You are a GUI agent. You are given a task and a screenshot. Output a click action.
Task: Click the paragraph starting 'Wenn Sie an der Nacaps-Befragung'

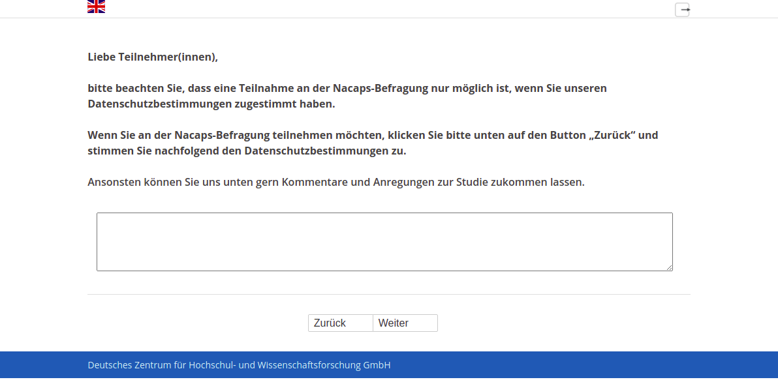(x=373, y=143)
